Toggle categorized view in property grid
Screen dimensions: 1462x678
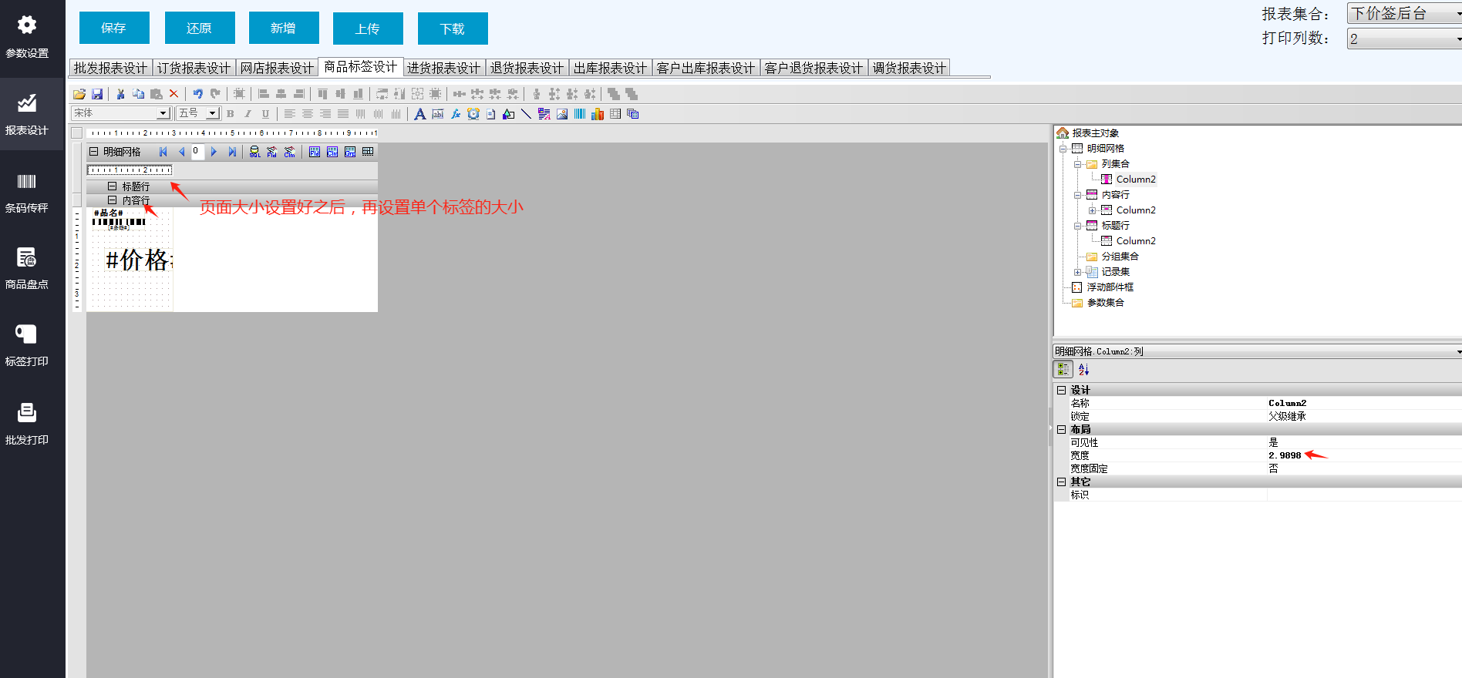click(x=1063, y=370)
